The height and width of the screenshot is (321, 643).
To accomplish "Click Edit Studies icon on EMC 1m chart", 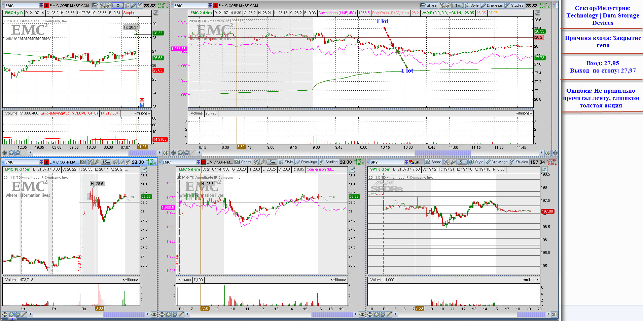I will pyautogui.click(x=442, y=5).
